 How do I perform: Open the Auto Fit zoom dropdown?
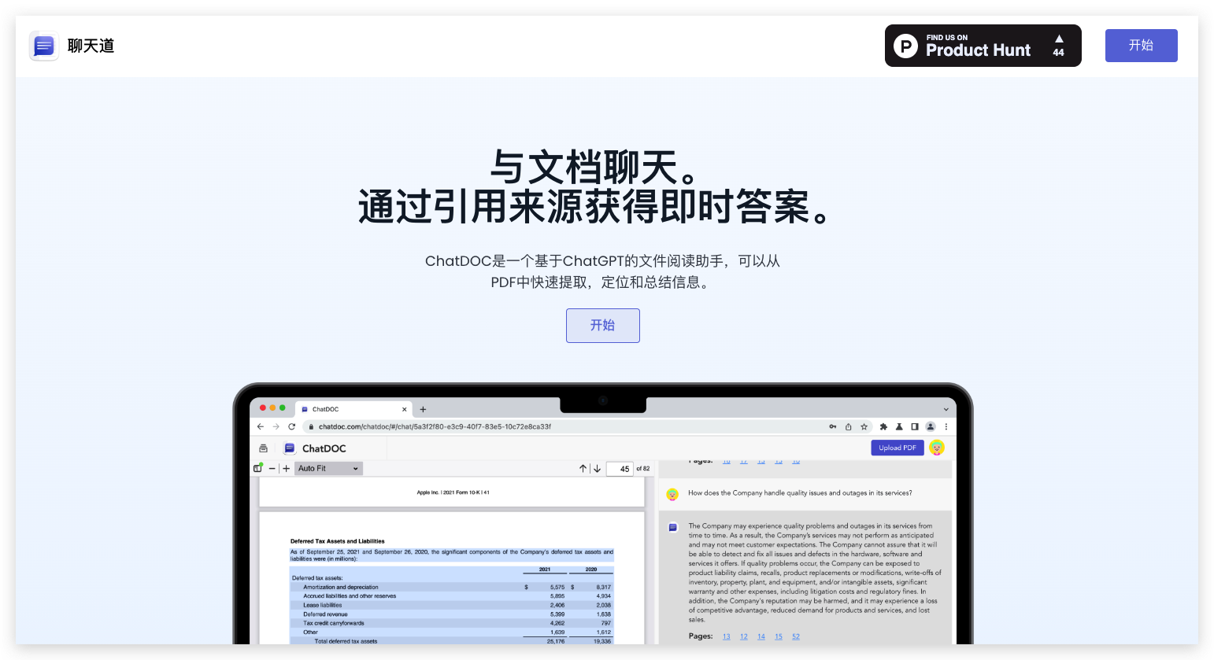point(328,468)
